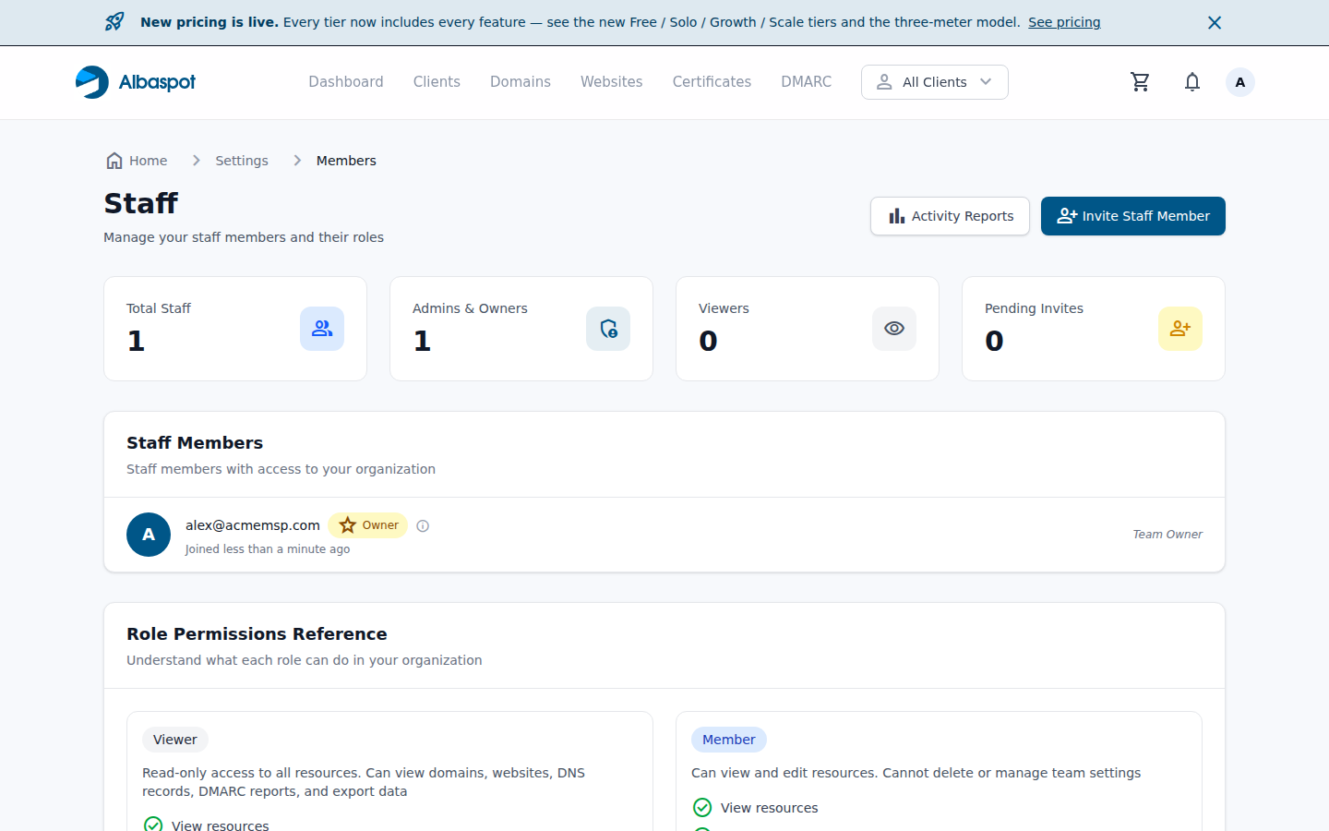
Task: Open the notifications bell
Action: pyautogui.click(x=1192, y=82)
